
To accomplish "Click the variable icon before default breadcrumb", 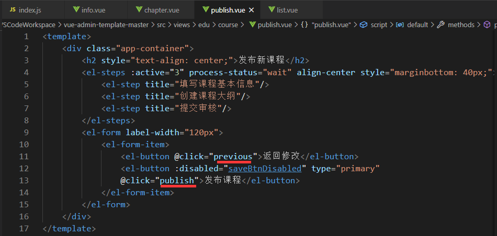I will 400,25.
